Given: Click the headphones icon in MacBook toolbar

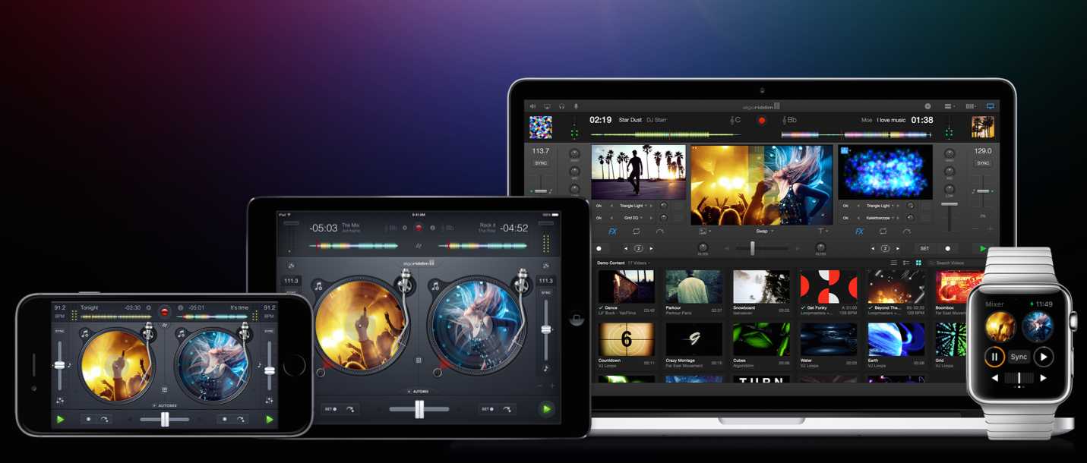Looking at the screenshot, I should tap(561, 107).
